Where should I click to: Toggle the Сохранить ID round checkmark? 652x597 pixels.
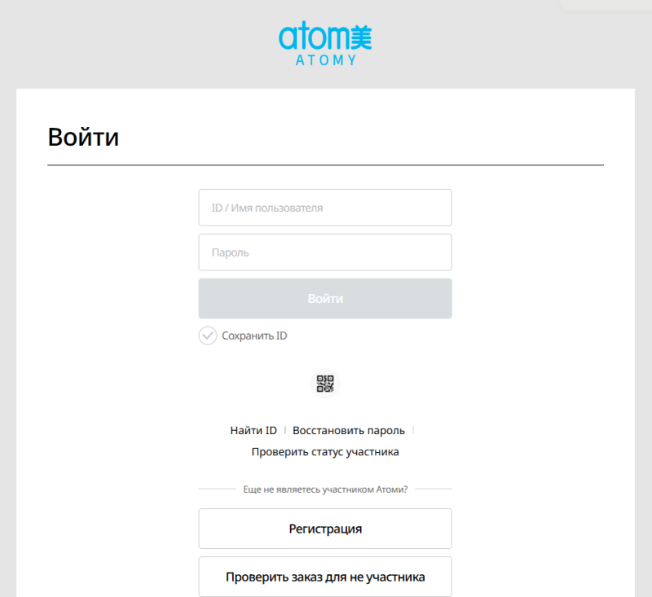[208, 336]
